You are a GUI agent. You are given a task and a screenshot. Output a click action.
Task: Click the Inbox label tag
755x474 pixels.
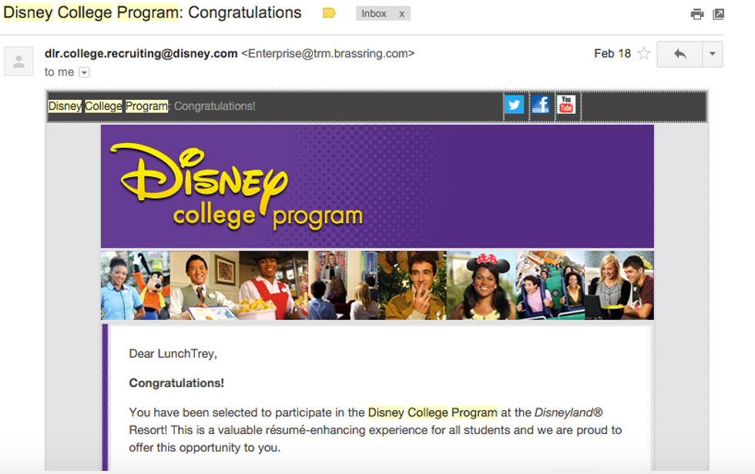point(375,14)
